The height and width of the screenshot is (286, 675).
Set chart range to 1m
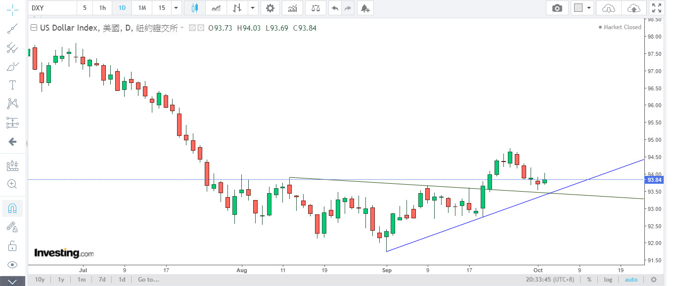(82, 280)
